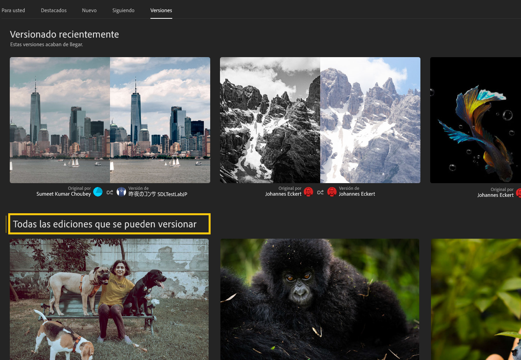Go to the Nuevo tab
The height and width of the screenshot is (360, 521).
(x=89, y=11)
